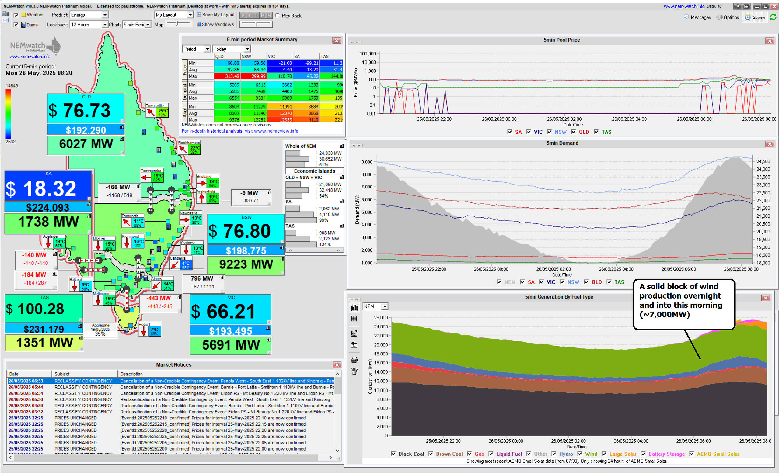Screen dimensions: 779x473
Task: Open NEM region dropdown in Generation panel
Action: coord(375,306)
